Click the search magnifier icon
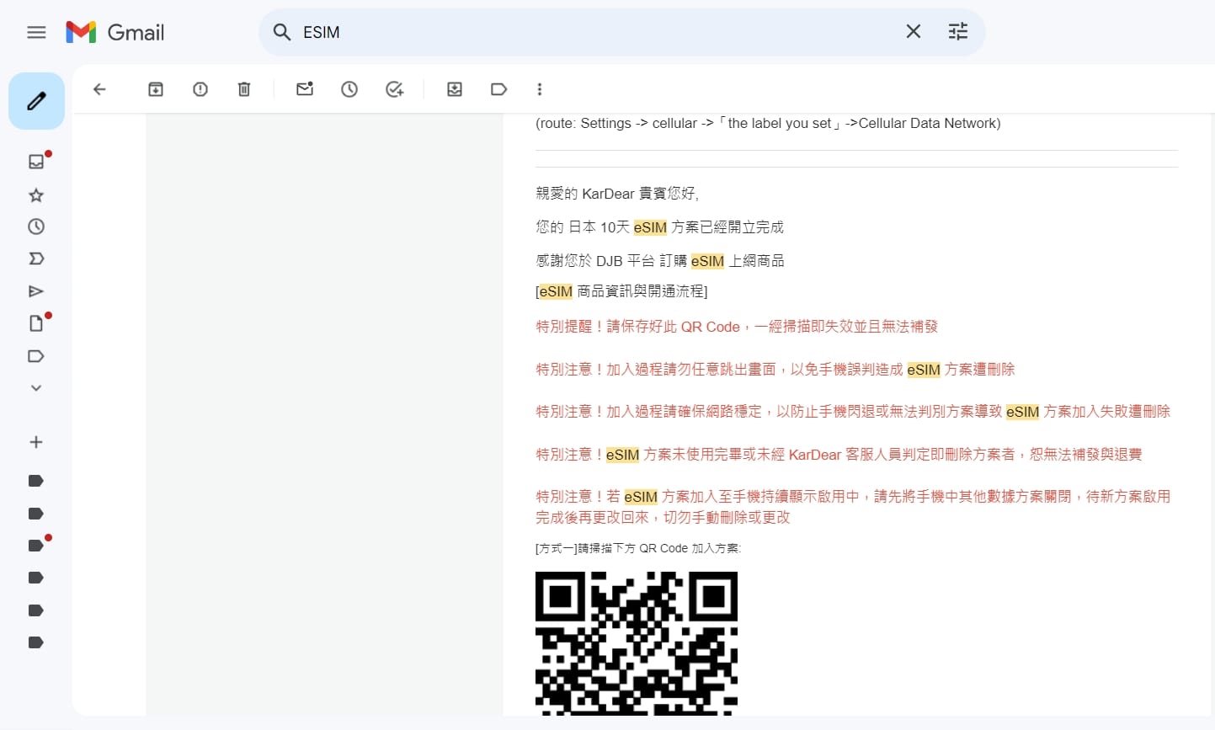The image size is (1215, 730). [x=282, y=32]
